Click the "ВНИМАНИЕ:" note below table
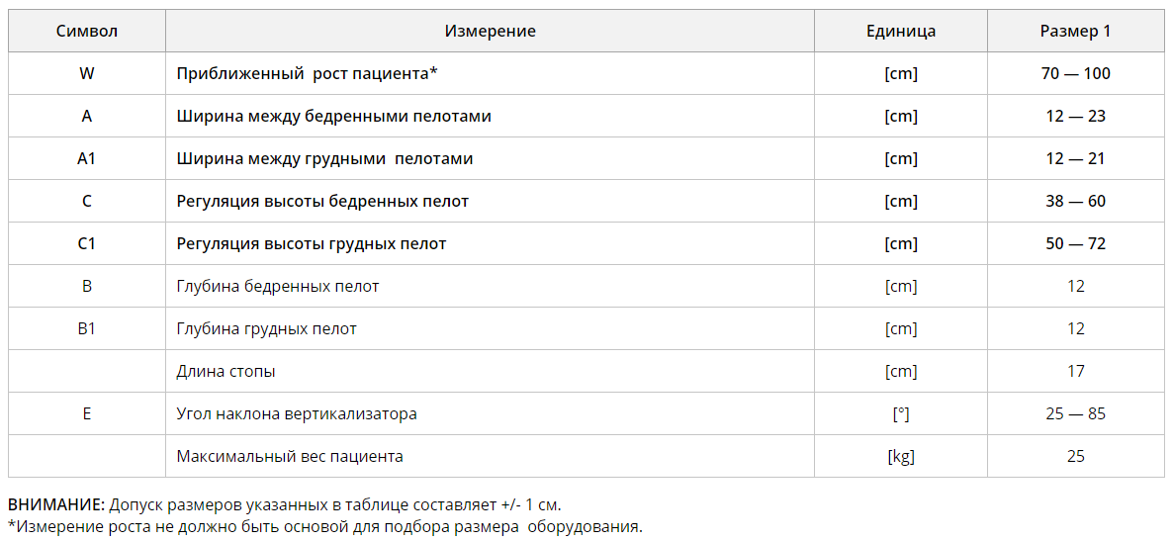 [x=55, y=504]
